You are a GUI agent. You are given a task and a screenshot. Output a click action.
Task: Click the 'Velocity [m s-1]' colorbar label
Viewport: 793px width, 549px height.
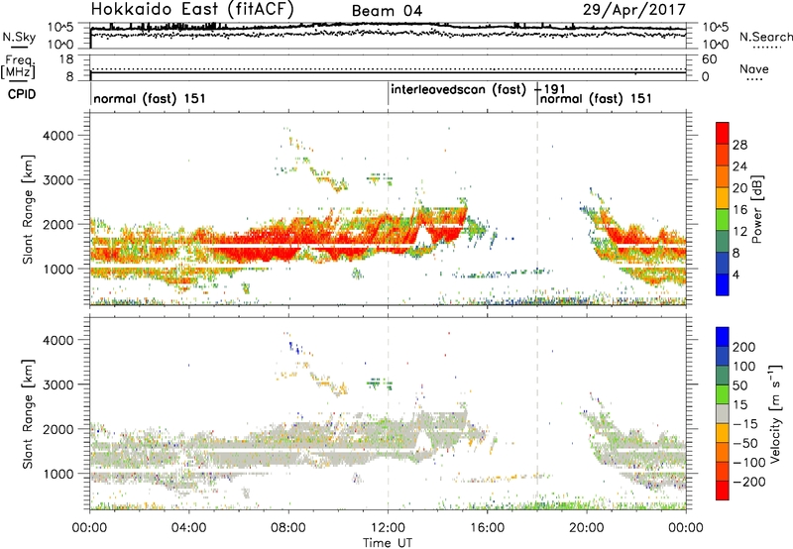coord(775,413)
